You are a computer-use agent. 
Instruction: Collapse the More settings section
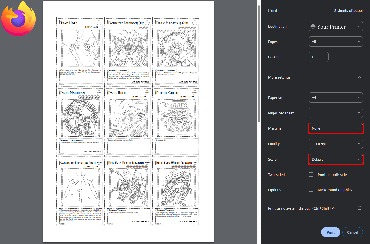[x=359, y=77]
